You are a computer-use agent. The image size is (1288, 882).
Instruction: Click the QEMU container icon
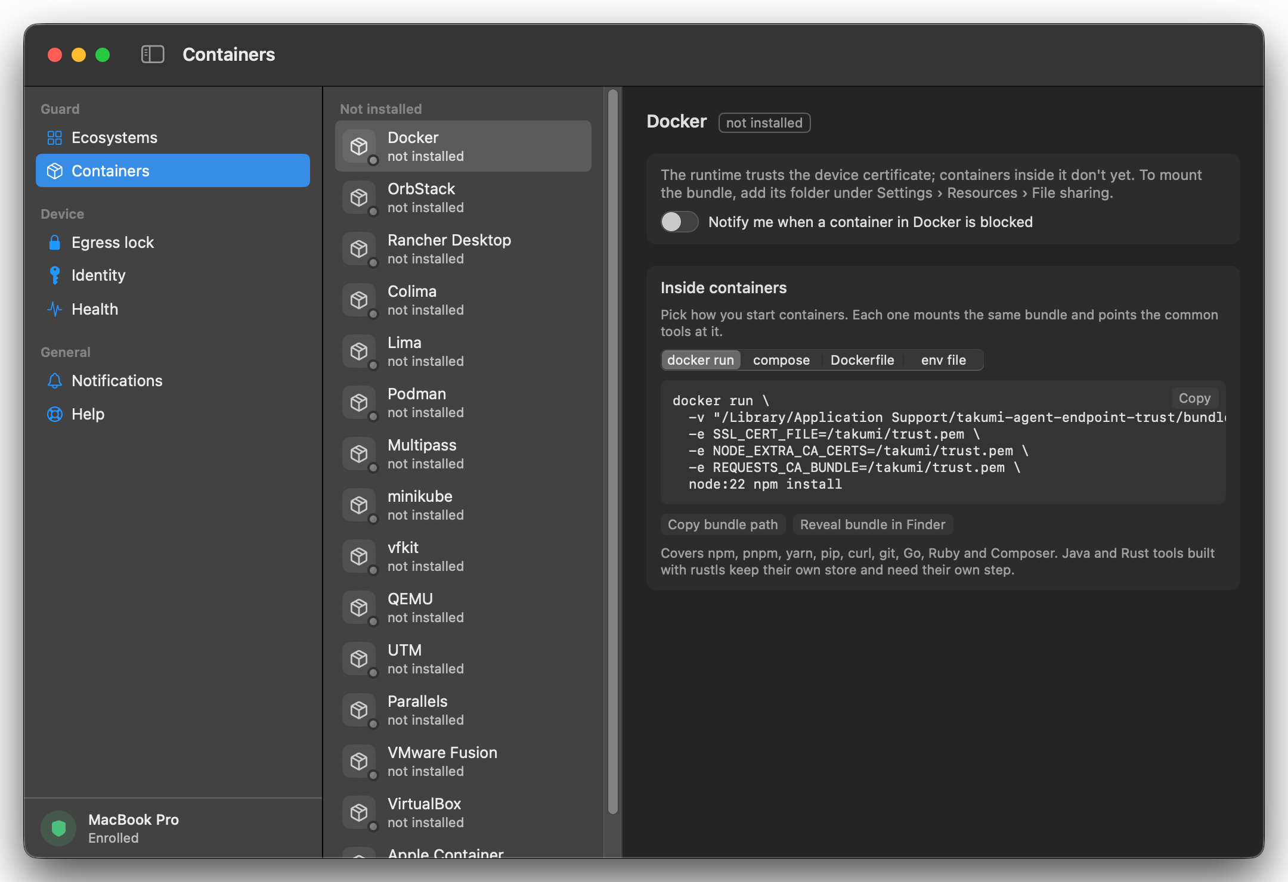coord(359,608)
